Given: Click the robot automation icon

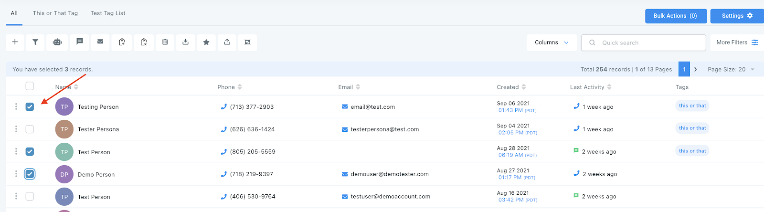Looking at the screenshot, I should (57, 42).
